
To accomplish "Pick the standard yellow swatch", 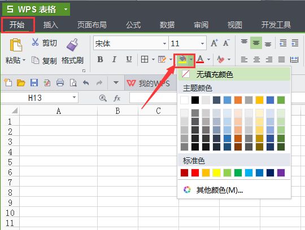I will coord(216,172).
